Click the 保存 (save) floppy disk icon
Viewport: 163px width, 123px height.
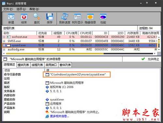point(50,17)
